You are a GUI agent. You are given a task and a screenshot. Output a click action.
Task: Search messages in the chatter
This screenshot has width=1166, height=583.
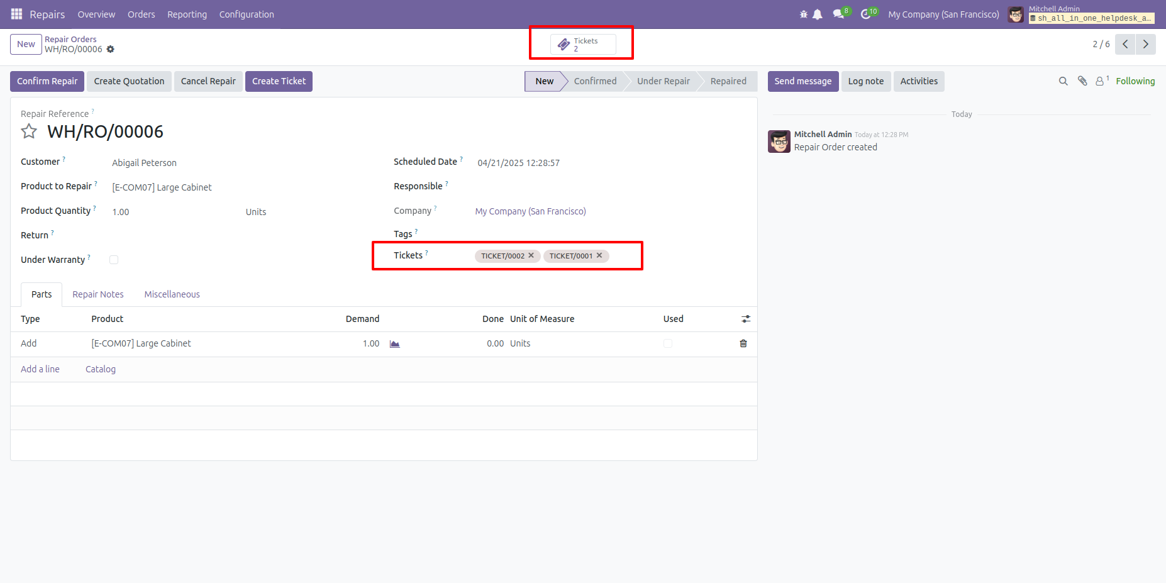coord(1063,81)
